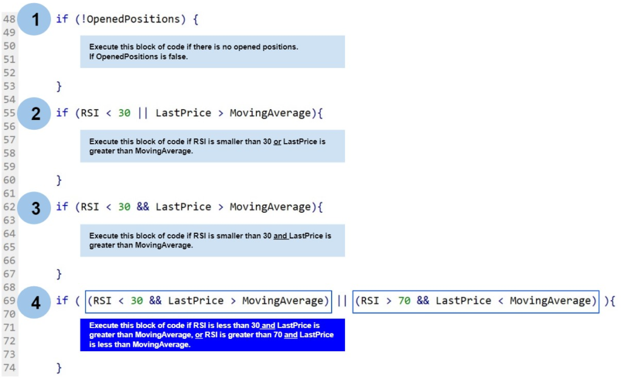The height and width of the screenshot is (379, 621).
Task: Click line number 60 in the gutter
Action: click(x=10, y=179)
